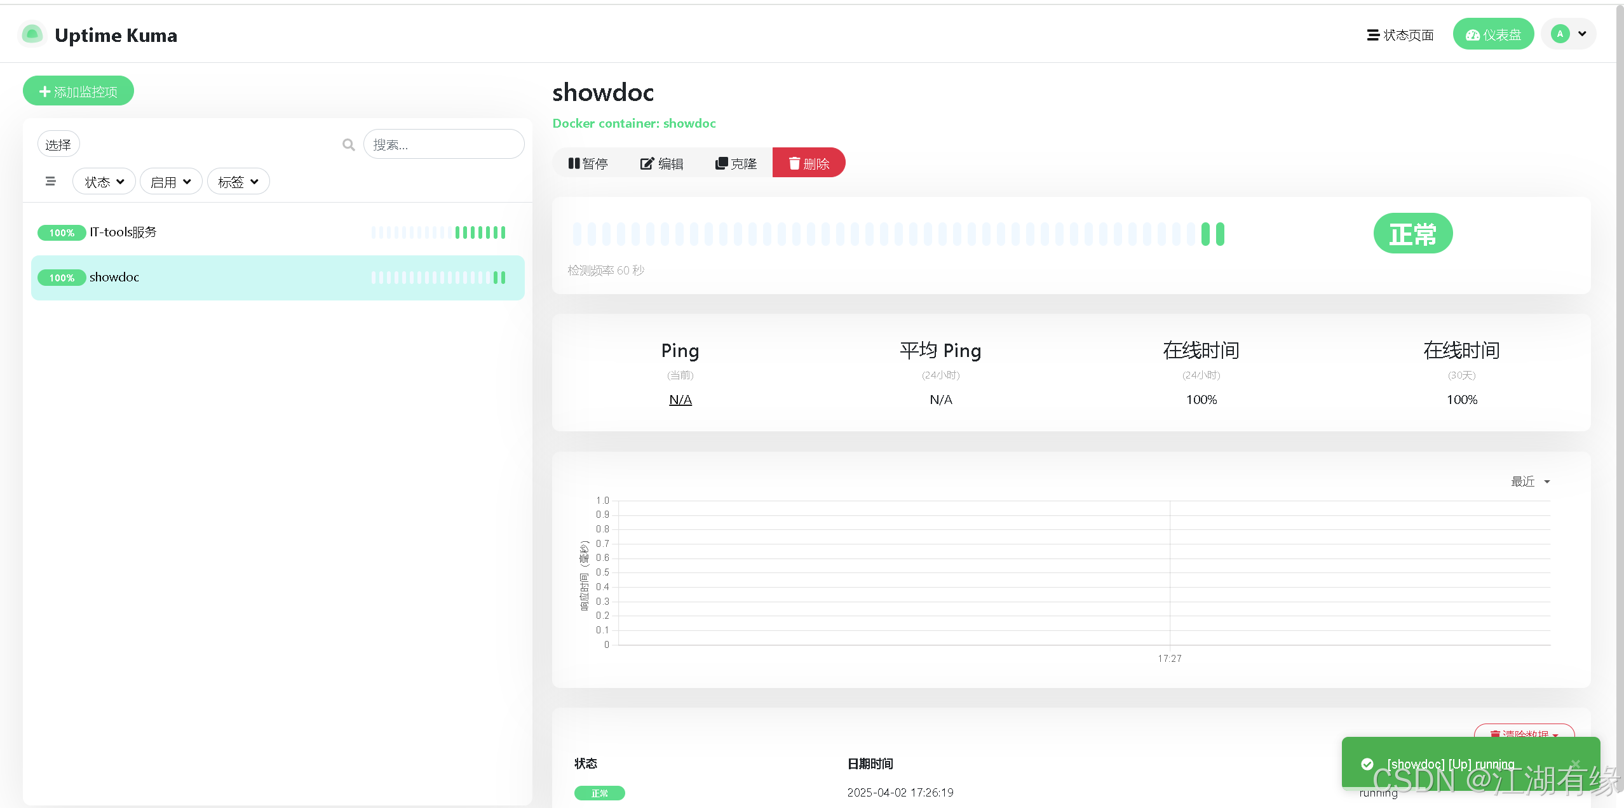1624x808 pixels.
Task: Toggle monitor selection mode with 选择
Action: [x=58, y=145]
